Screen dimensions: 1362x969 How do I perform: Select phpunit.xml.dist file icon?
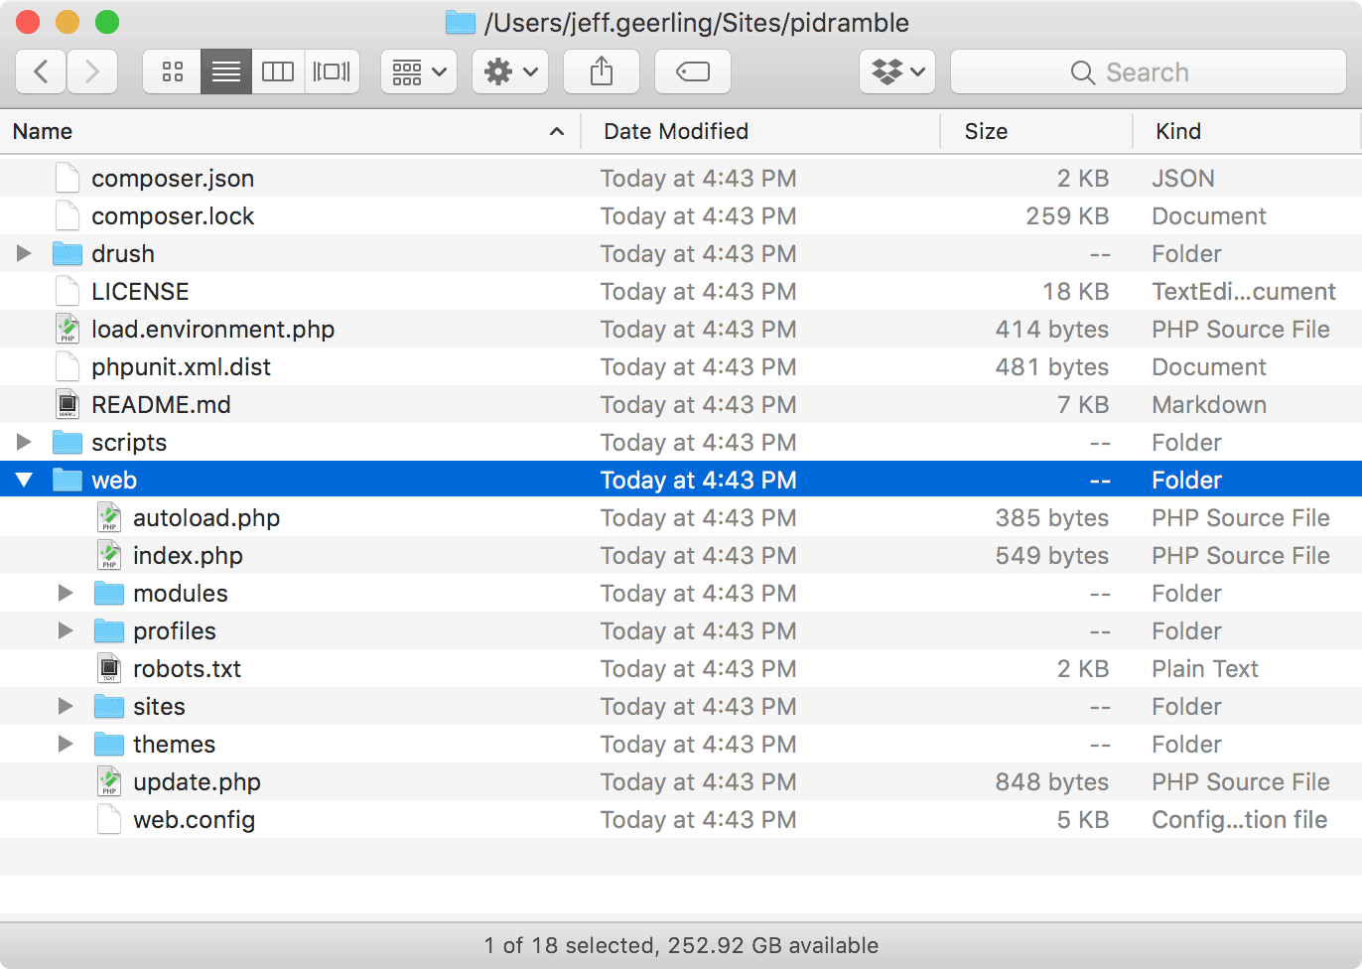pos(68,366)
